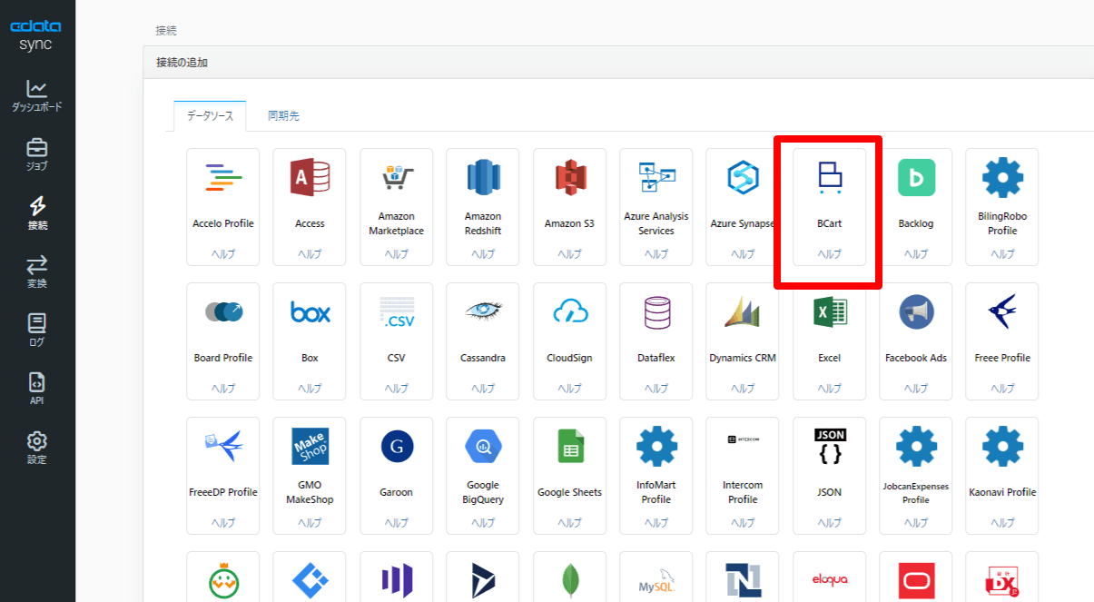Open the API sidebar item
Image resolution: width=1094 pixels, height=602 pixels.
click(x=37, y=389)
